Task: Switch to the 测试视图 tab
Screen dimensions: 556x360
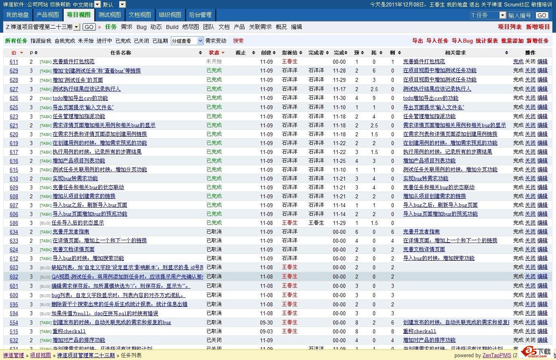Action: (x=109, y=15)
